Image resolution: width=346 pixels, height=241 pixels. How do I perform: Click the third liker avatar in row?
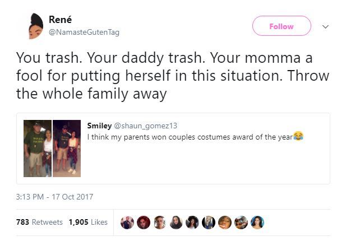(160, 223)
